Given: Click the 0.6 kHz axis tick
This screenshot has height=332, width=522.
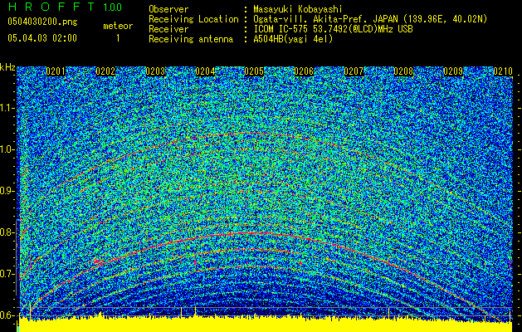Looking at the screenshot, I should coord(7,315).
